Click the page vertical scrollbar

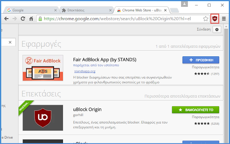click(226, 86)
